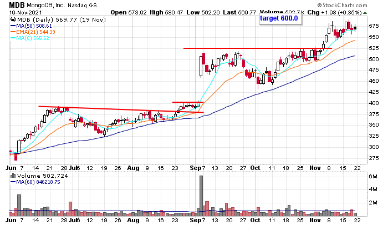Click the 475 price axis label
The height and width of the screenshot is (225, 388).
click(374, 70)
